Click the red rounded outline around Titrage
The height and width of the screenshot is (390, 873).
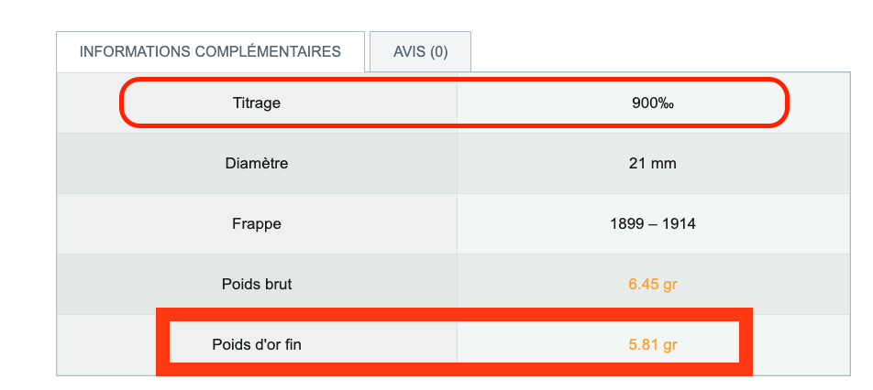tap(454, 80)
